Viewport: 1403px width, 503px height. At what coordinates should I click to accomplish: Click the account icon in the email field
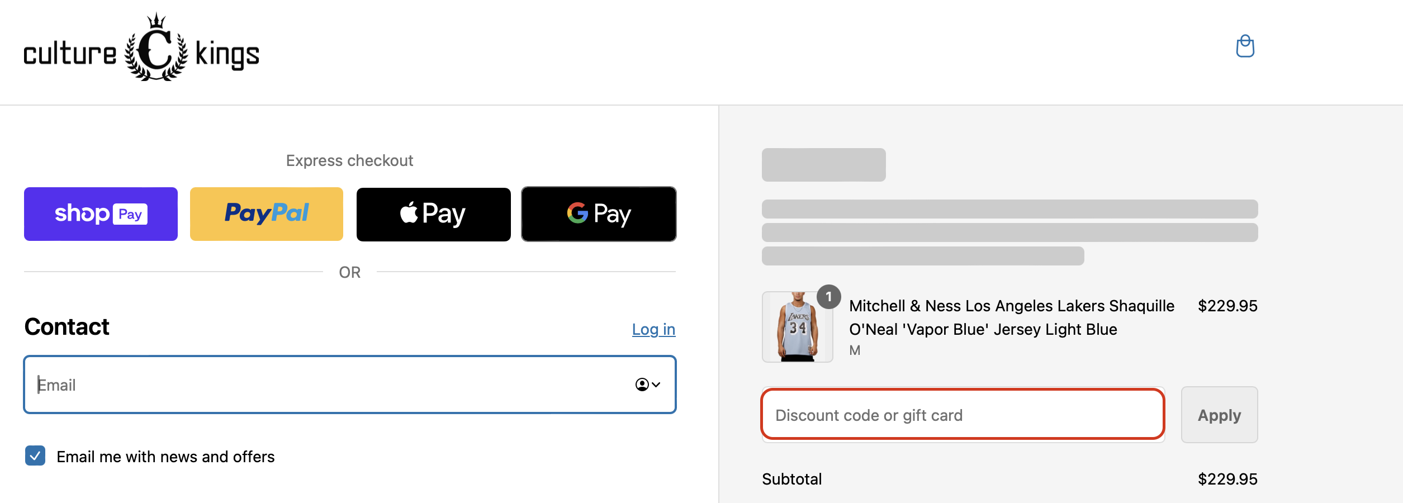click(641, 385)
